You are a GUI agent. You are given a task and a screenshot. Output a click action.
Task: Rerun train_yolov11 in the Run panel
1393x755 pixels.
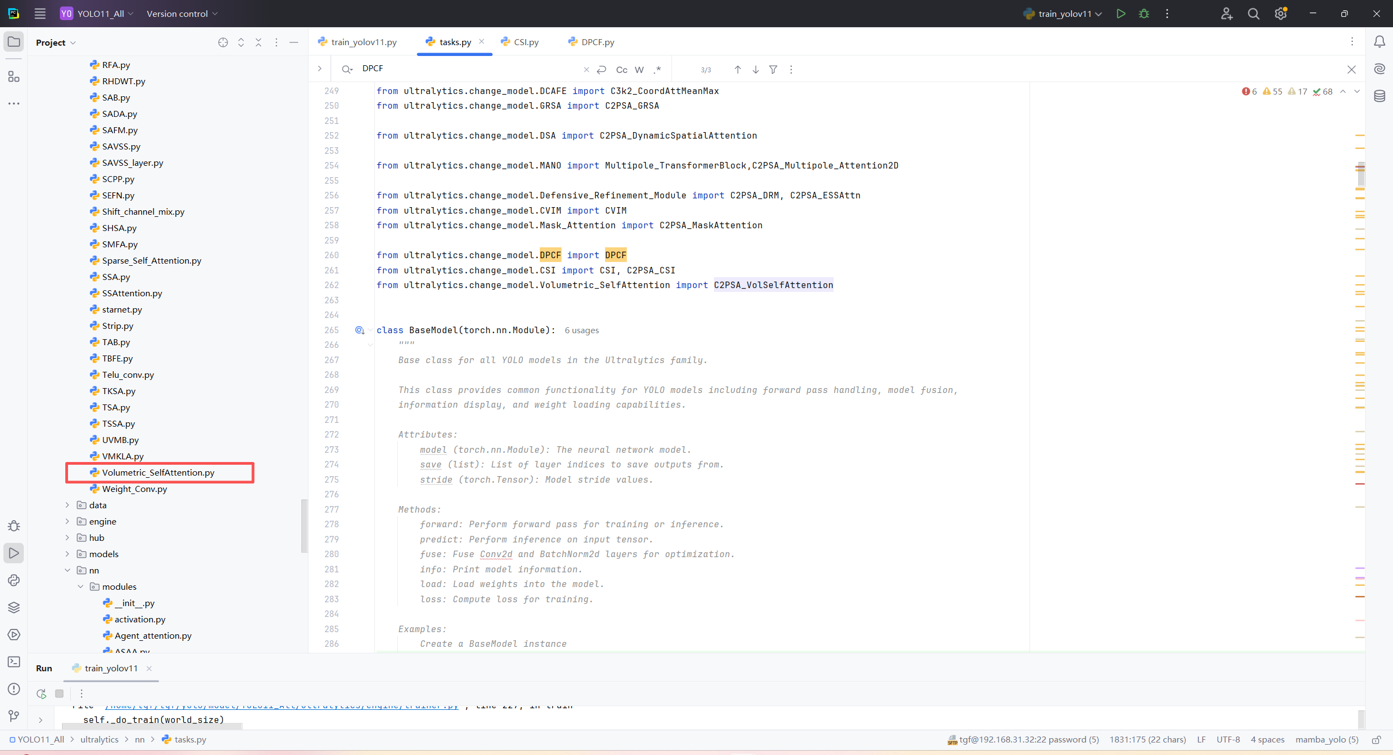[41, 694]
